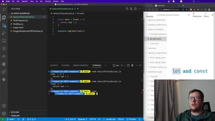
Task: Reload page in browser toolbar
Action: pos(153,10)
